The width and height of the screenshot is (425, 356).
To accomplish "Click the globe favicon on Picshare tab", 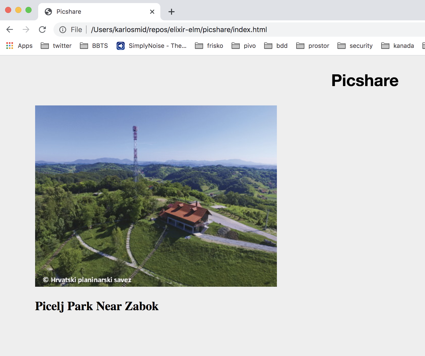I will tap(48, 12).
